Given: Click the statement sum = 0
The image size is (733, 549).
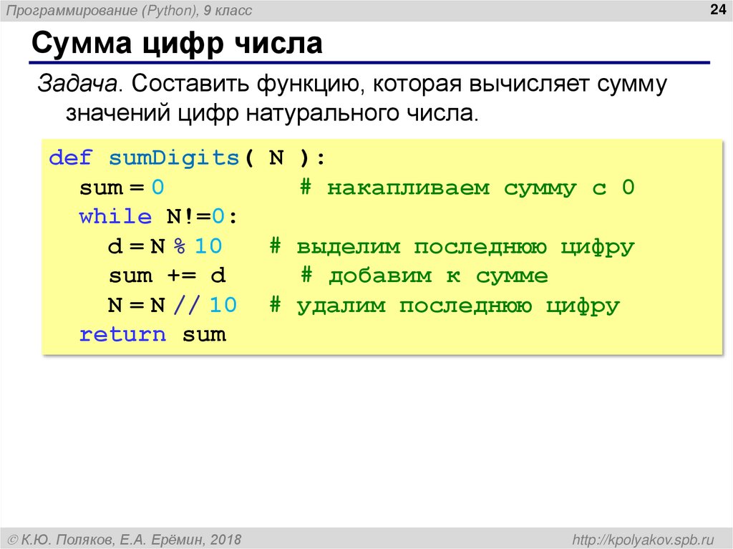Looking at the screenshot, I should (x=122, y=188).
